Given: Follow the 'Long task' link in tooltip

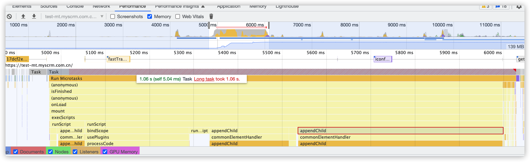Looking at the screenshot, I should click(x=204, y=79).
